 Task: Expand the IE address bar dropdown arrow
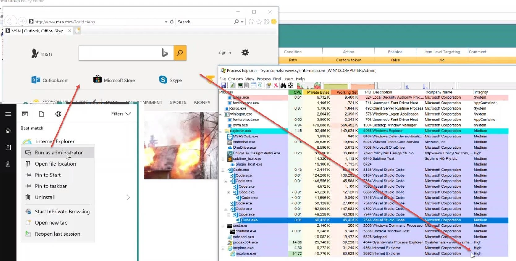coord(166,22)
